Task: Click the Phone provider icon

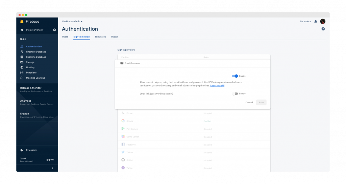Action: click(x=123, y=113)
